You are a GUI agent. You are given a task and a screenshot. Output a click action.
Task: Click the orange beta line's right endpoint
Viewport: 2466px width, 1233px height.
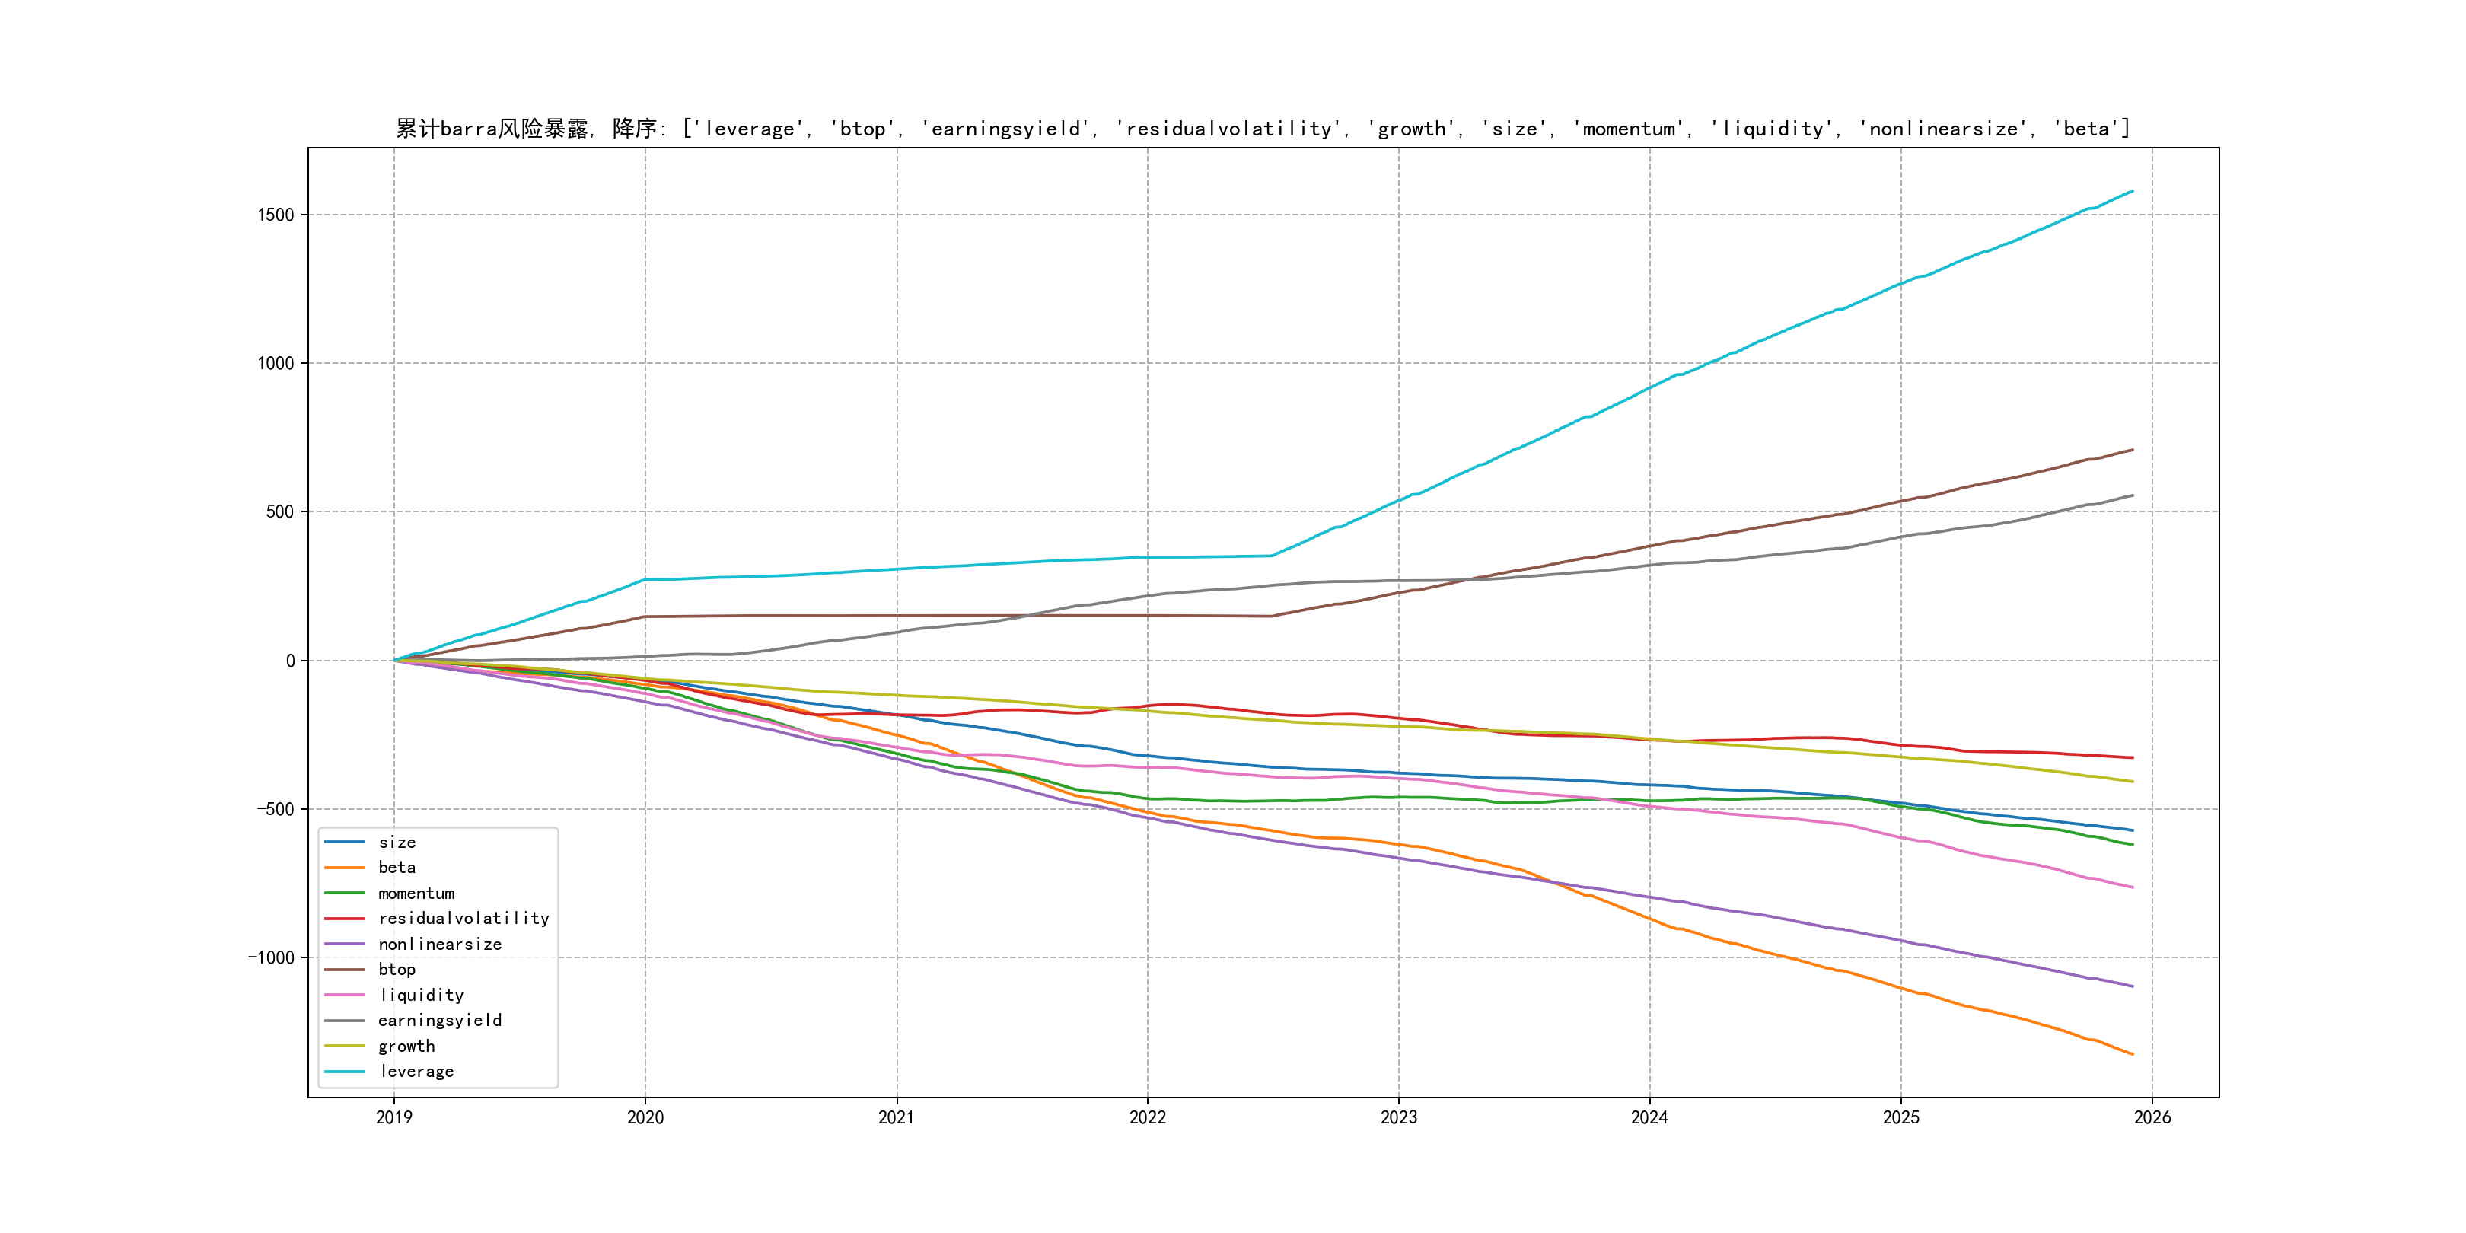click(2132, 1054)
